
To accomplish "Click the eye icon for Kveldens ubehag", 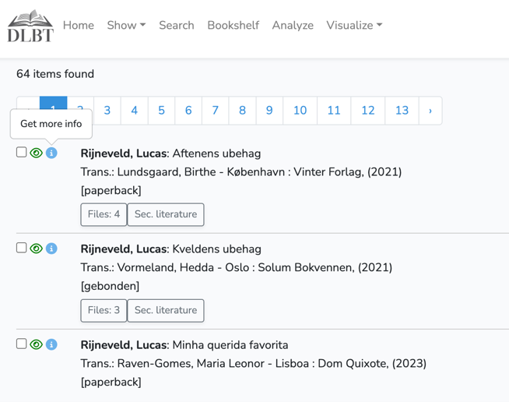I will point(36,249).
